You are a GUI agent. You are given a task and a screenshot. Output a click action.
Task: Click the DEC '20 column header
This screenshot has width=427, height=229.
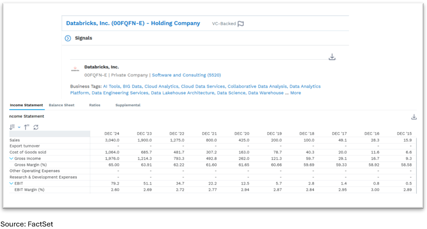(x=242, y=134)
